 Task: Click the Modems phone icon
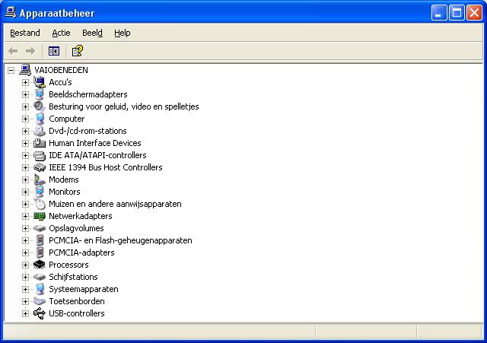coord(40,179)
